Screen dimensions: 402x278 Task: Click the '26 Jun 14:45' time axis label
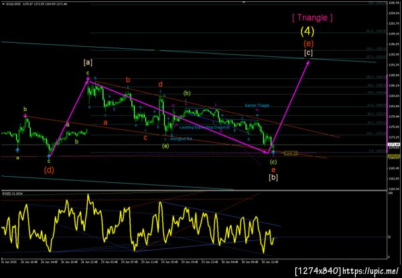point(48,262)
